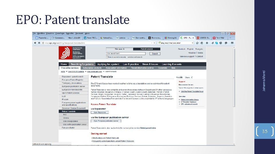Open Learning & events in the navigation
The width and height of the screenshot is (275, 154).
click(172, 64)
